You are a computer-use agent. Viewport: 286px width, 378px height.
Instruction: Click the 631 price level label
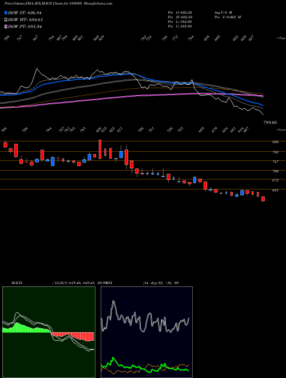pos(275,190)
